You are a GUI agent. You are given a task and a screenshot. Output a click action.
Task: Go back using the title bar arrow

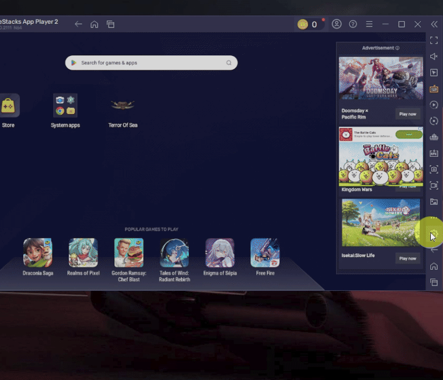tap(78, 24)
